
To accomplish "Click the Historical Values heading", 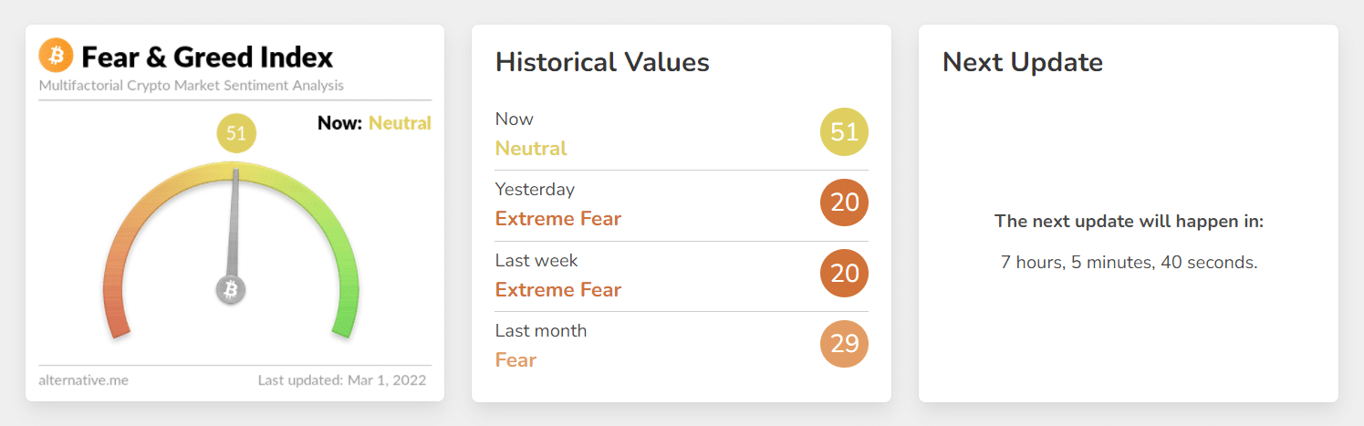I will click(602, 62).
